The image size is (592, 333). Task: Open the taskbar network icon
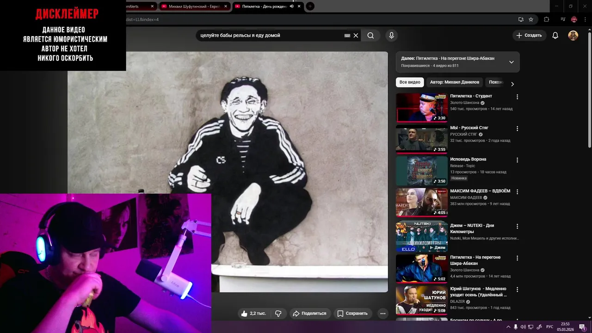pyautogui.click(x=530, y=327)
